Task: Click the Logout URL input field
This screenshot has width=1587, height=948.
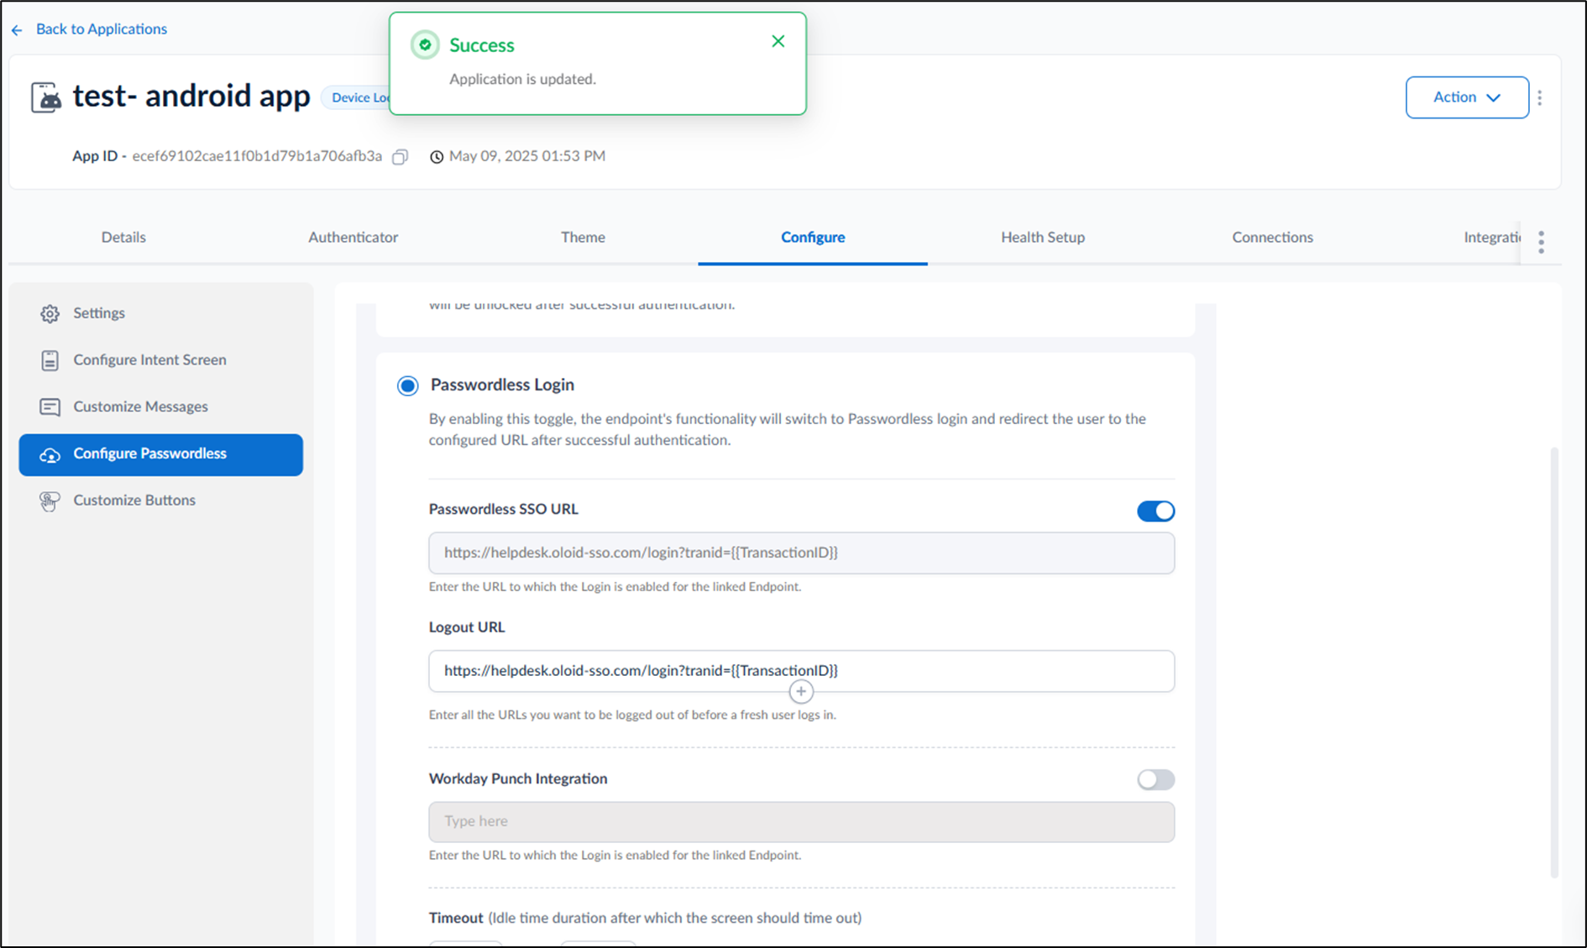Action: click(x=801, y=670)
